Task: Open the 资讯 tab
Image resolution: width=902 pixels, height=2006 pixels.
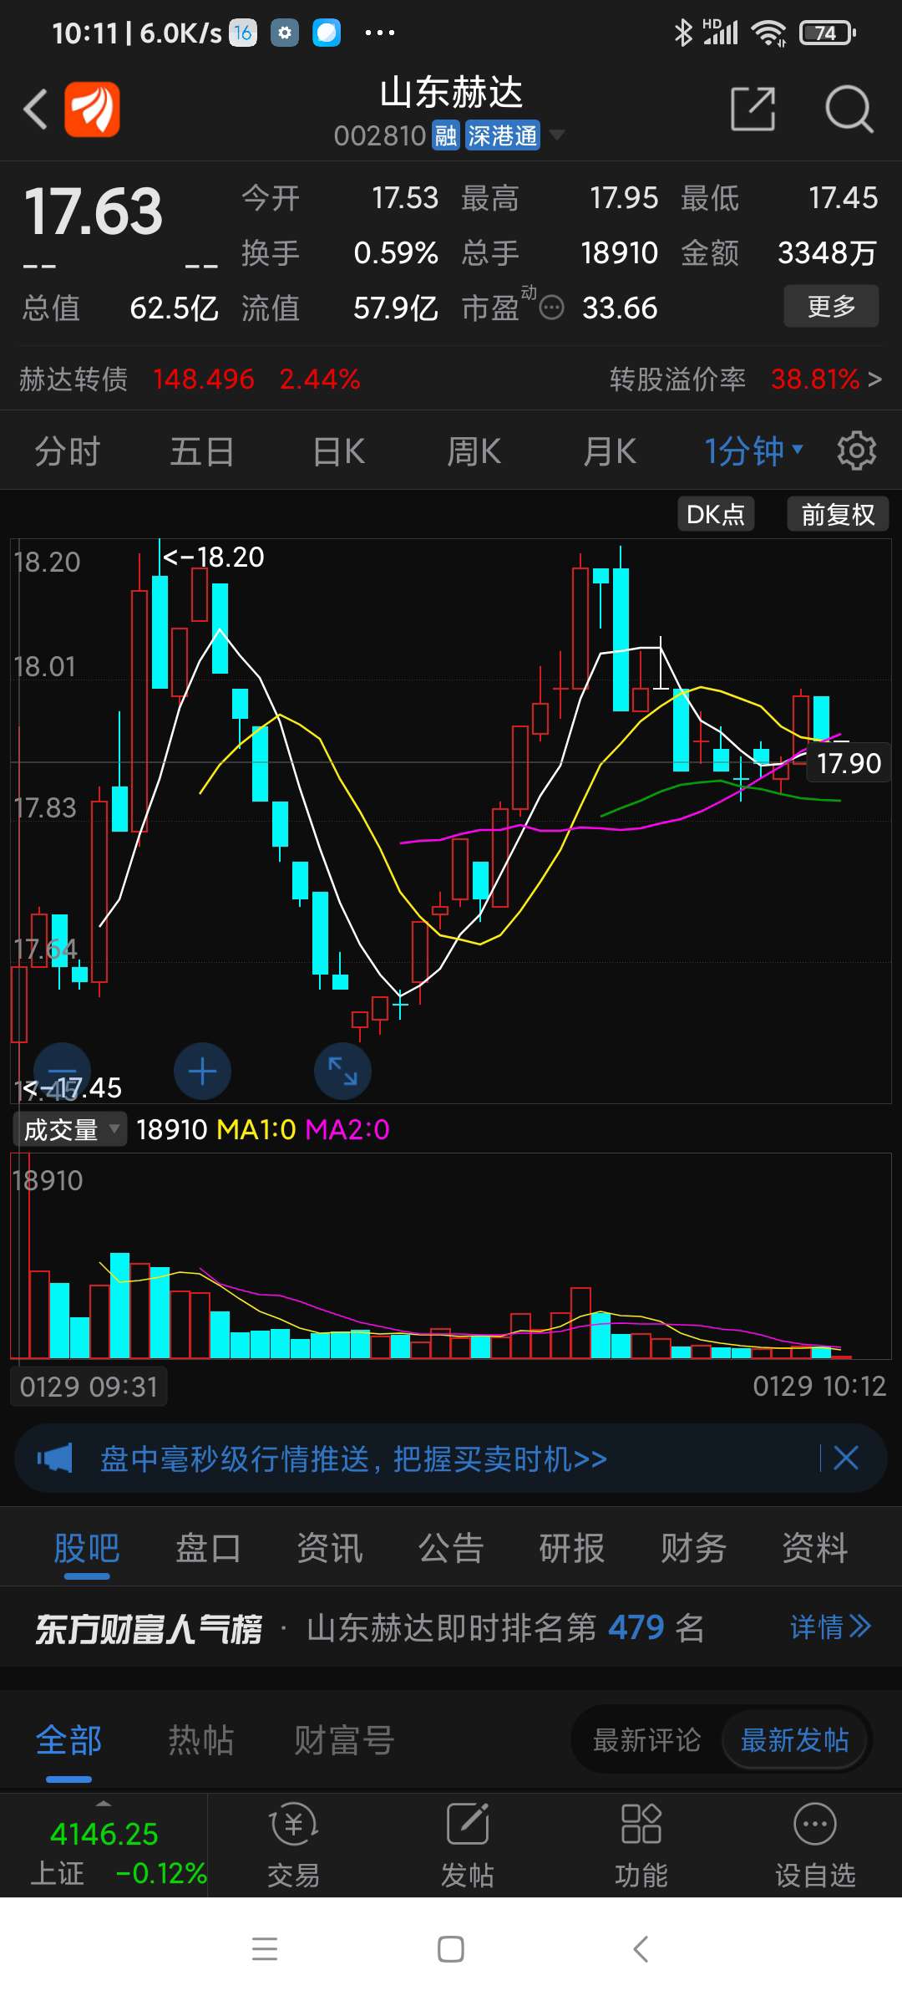Action: pyautogui.click(x=330, y=1548)
